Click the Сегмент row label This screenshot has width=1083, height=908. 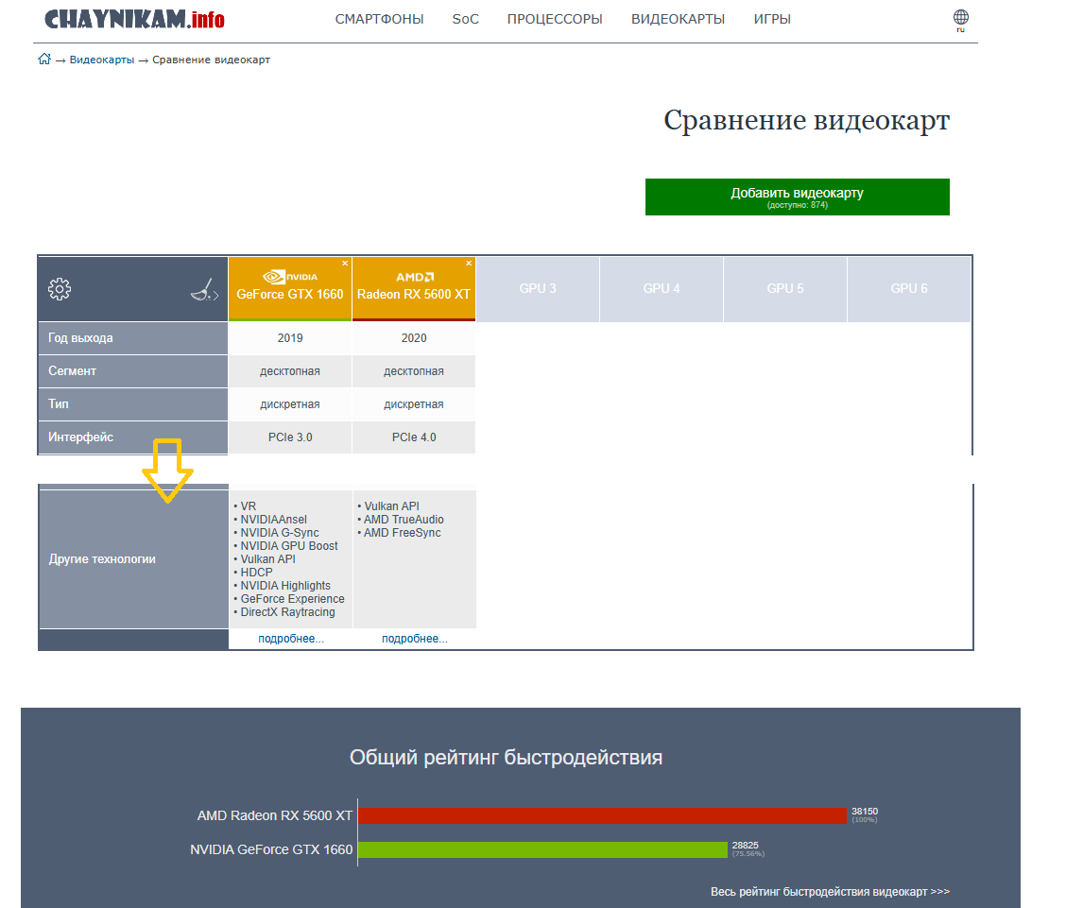(x=72, y=370)
